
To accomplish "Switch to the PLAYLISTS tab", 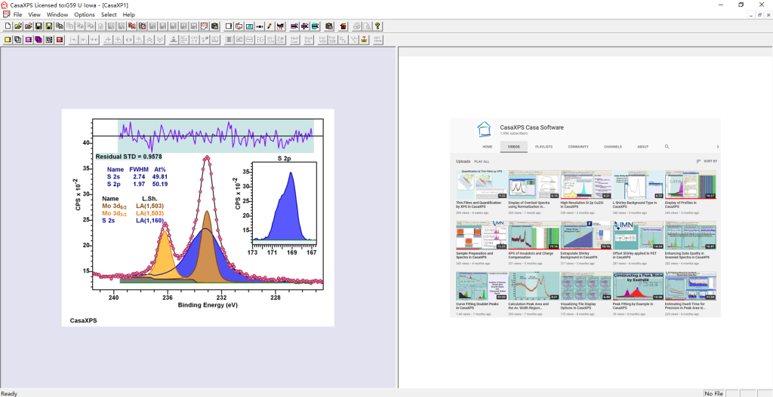I will point(544,147).
